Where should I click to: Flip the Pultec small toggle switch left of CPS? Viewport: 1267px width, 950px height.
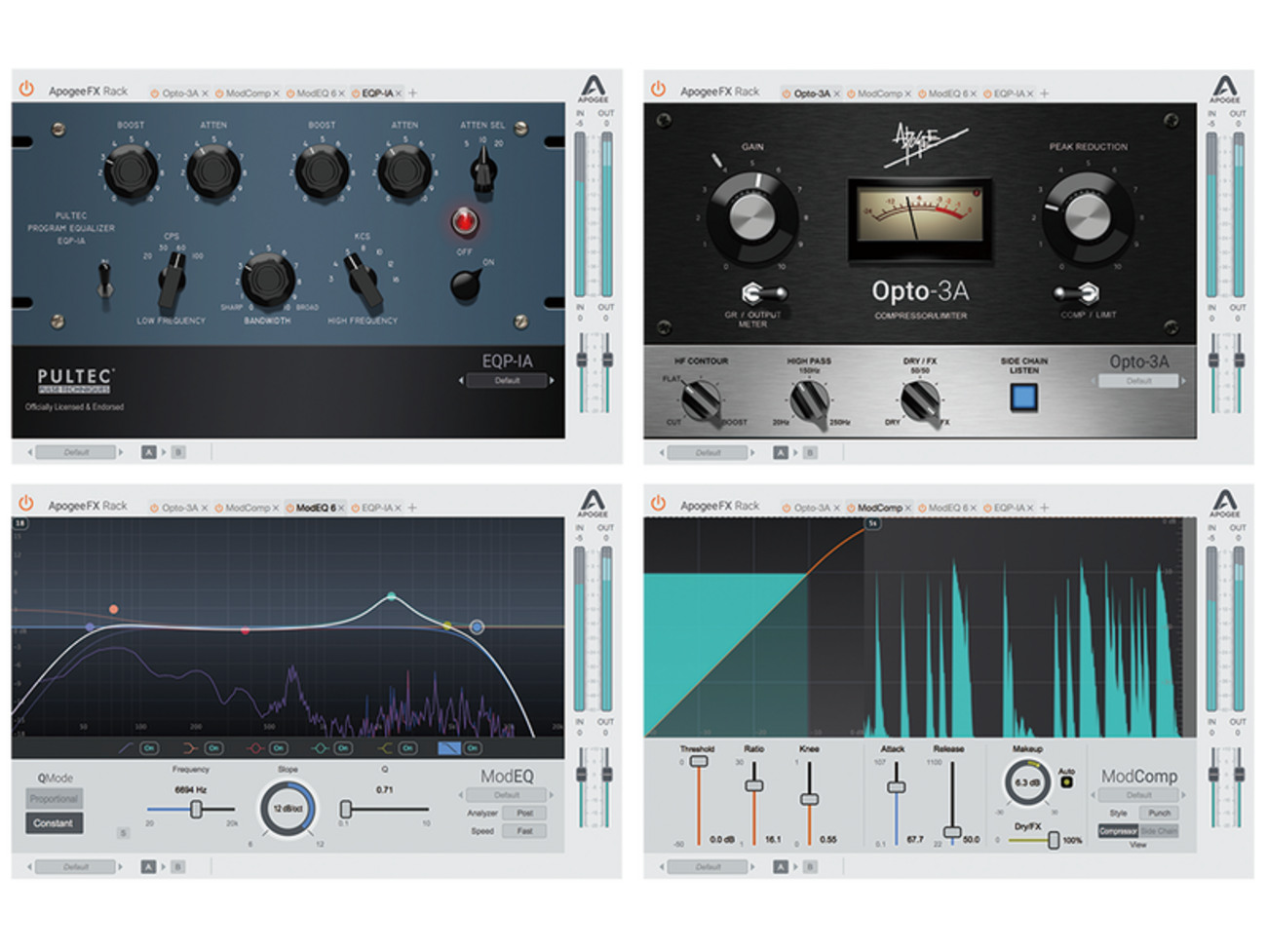pyautogui.click(x=105, y=279)
